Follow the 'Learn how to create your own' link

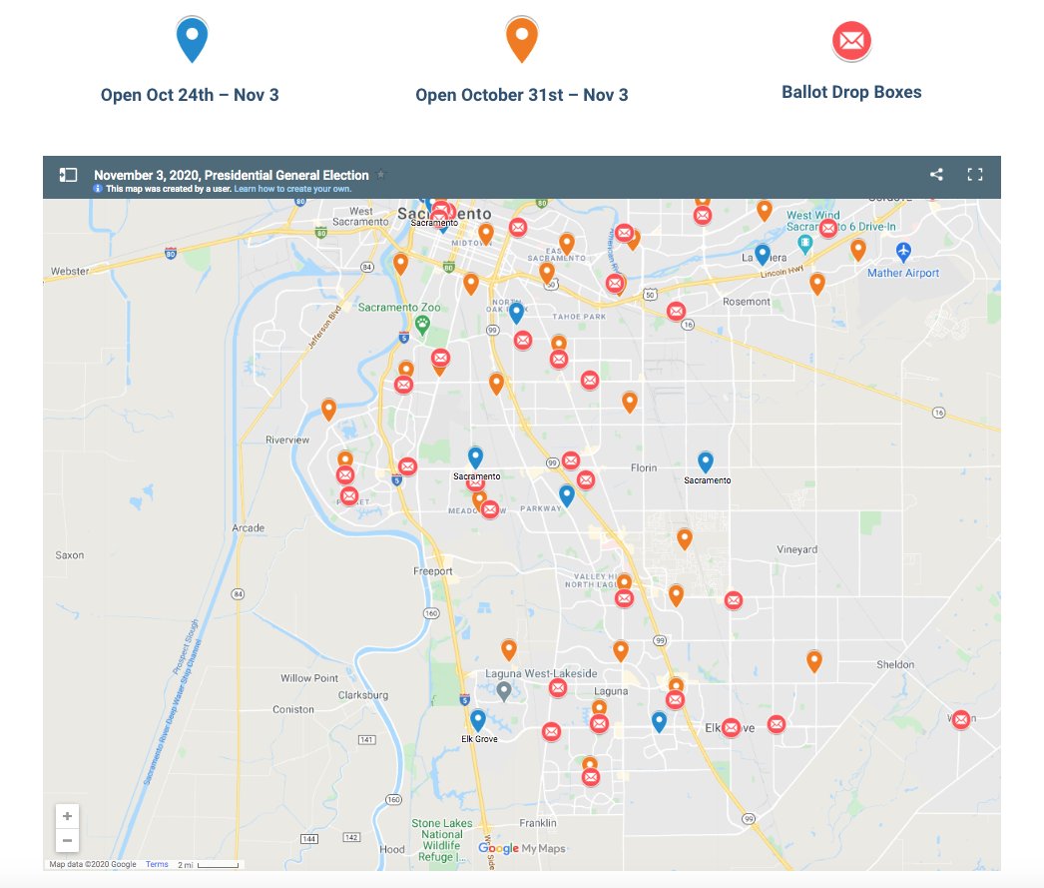coord(292,189)
